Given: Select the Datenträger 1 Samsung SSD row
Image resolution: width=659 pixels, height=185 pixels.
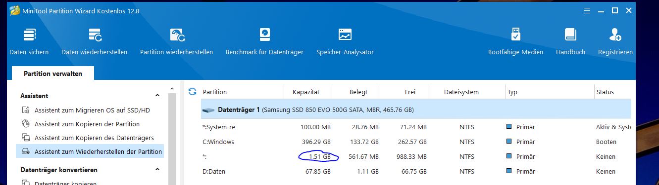Looking at the screenshot, I should [416, 110].
